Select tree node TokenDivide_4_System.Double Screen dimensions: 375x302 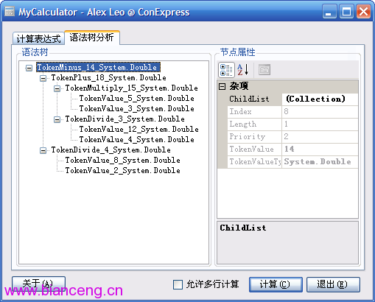click(111, 150)
